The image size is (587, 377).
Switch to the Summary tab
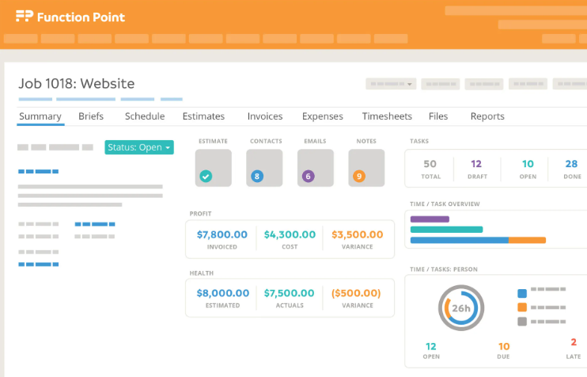pyautogui.click(x=40, y=116)
